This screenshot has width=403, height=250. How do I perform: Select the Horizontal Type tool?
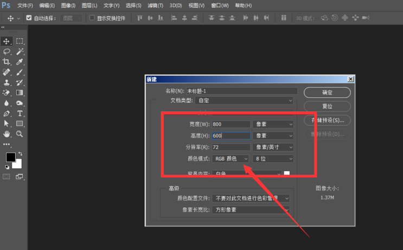tap(20, 113)
